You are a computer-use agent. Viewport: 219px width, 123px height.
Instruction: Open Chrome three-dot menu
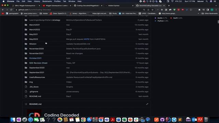pyautogui.click(x=216, y=10)
